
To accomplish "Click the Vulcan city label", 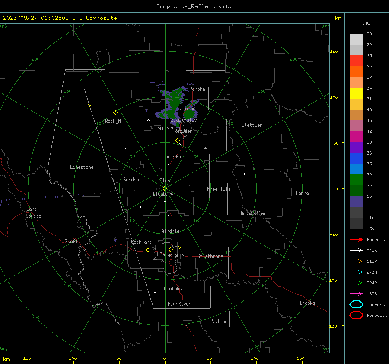I will (220, 322).
